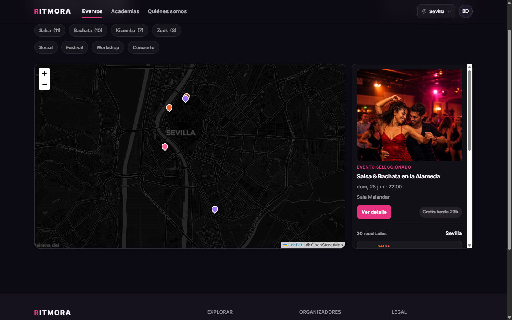Open the selected event dance photo

click(409, 115)
